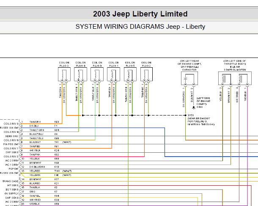Click circuit code 'K24' on pin 8

click(x=57, y=151)
